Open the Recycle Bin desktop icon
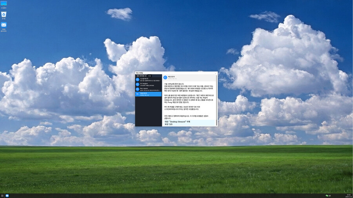The image size is (353, 198). point(4,14)
